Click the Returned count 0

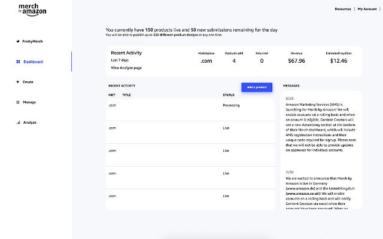coord(262,61)
